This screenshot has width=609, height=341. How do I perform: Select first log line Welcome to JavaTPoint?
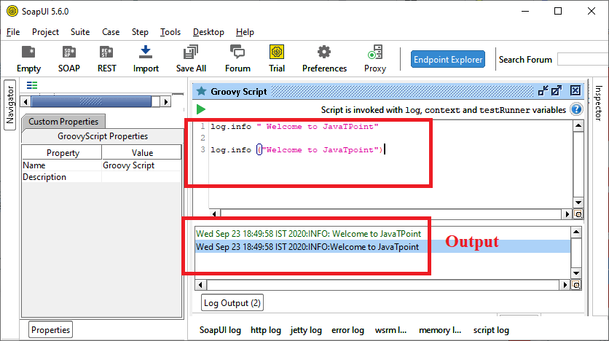(308, 234)
